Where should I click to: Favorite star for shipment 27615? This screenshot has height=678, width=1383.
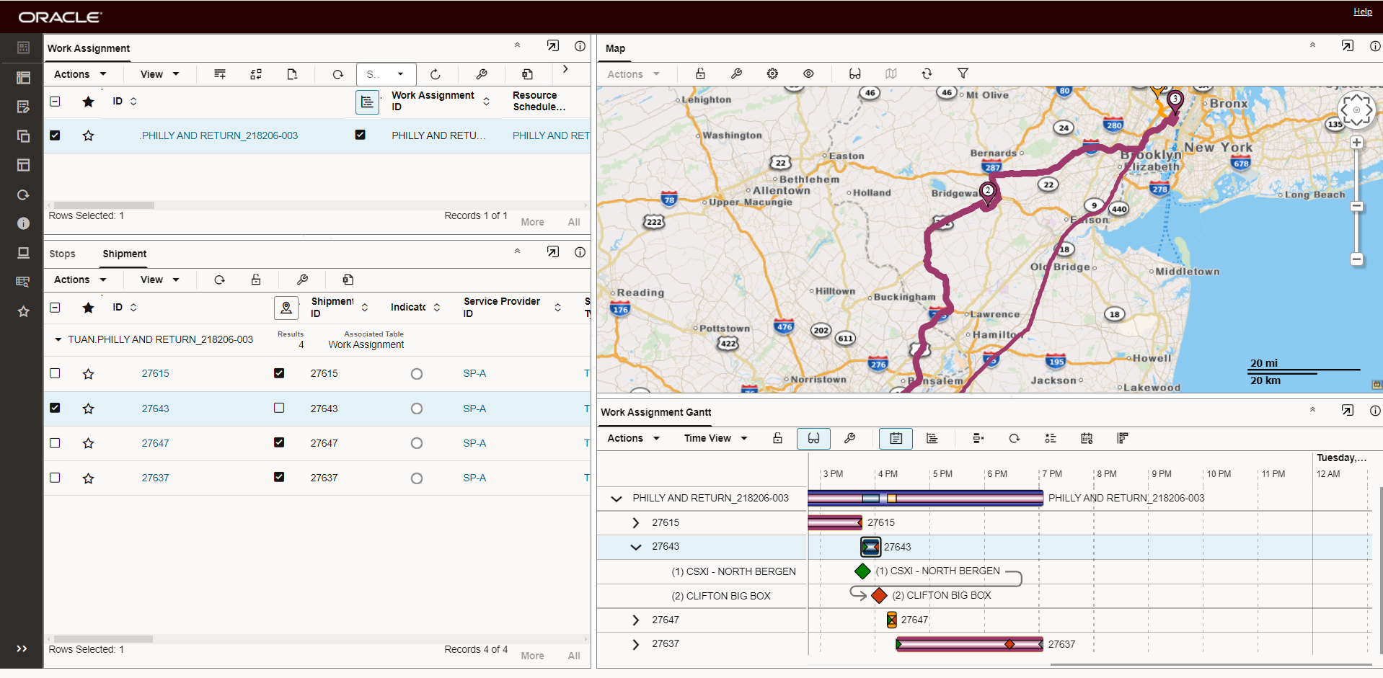(x=88, y=374)
